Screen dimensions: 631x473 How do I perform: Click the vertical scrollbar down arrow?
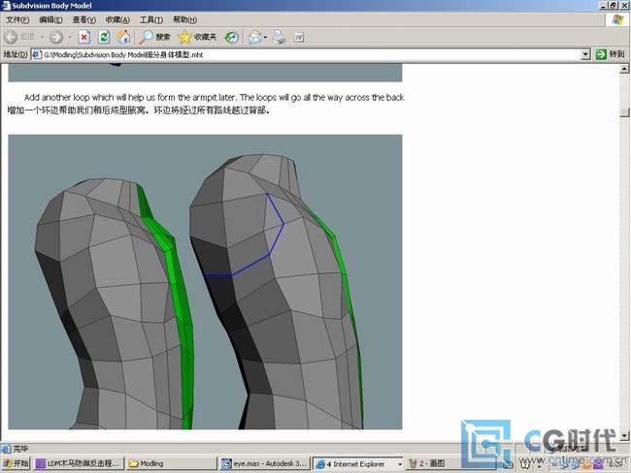[x=624, y=435]
